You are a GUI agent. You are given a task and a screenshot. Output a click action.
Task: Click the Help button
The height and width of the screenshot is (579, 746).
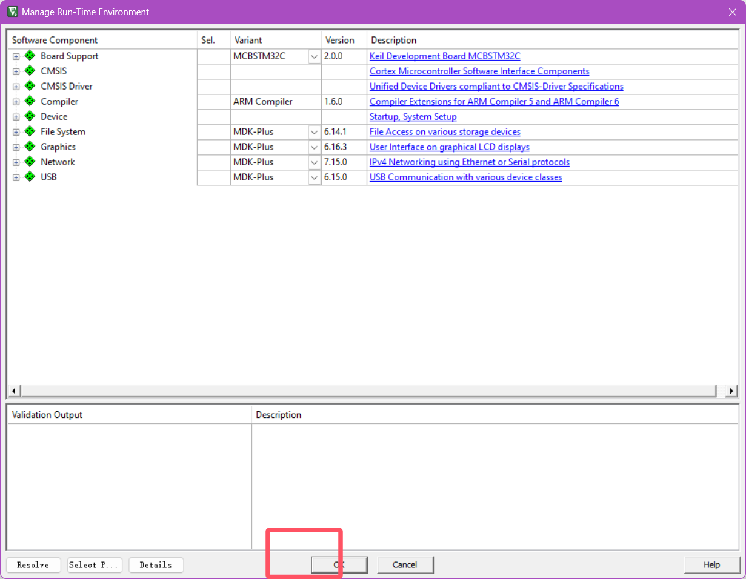[x=712, y=565]
